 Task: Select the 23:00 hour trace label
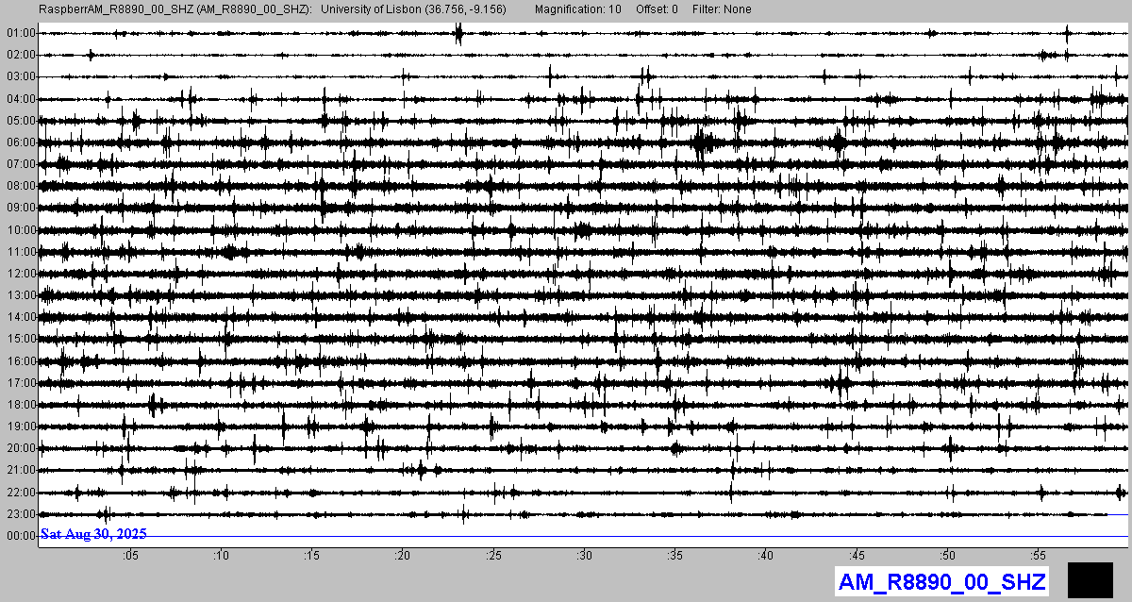(20, 514)
